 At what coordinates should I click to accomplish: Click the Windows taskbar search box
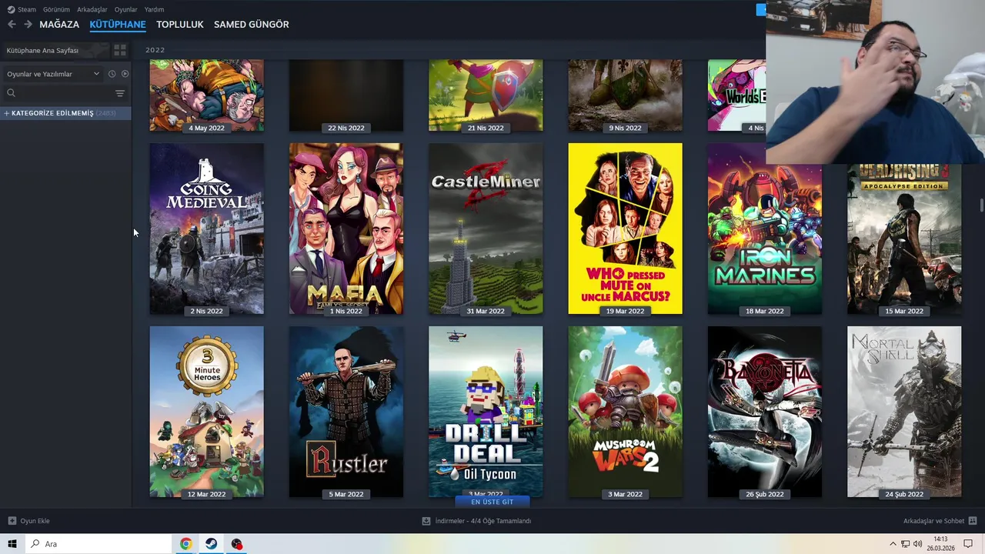pos(98,544)
